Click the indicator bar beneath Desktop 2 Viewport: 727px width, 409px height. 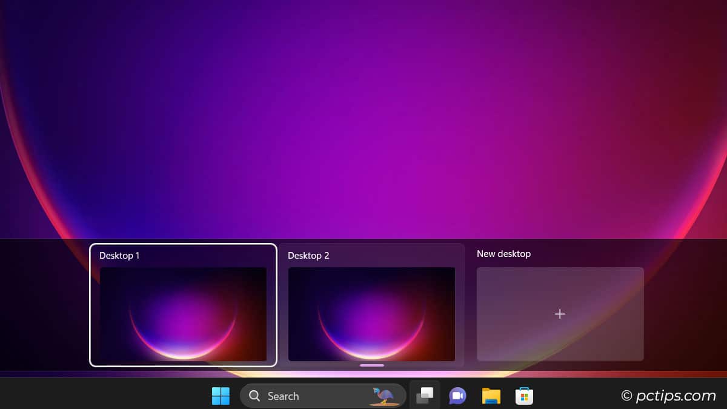(x=371, y=365)
